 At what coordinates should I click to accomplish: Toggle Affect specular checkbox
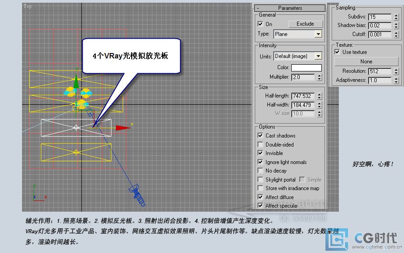(x=260, y=206)
